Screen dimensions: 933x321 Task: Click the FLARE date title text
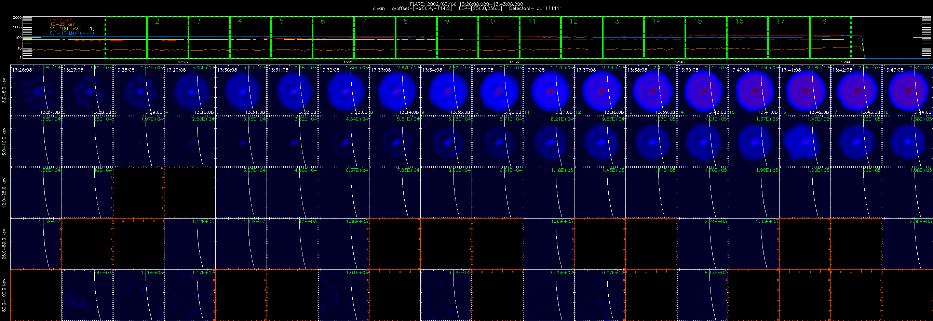(x=466, y=4)
